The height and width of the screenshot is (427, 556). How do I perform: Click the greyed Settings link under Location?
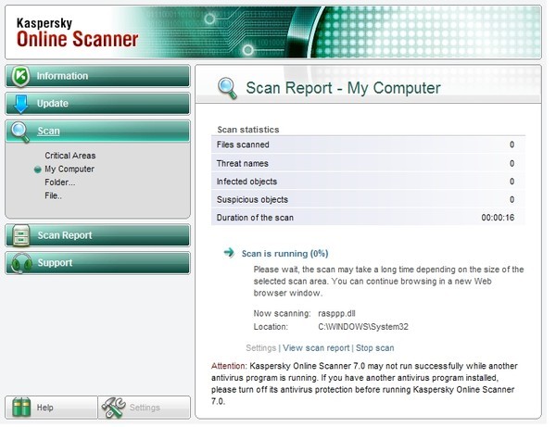[x=261, y=348]
